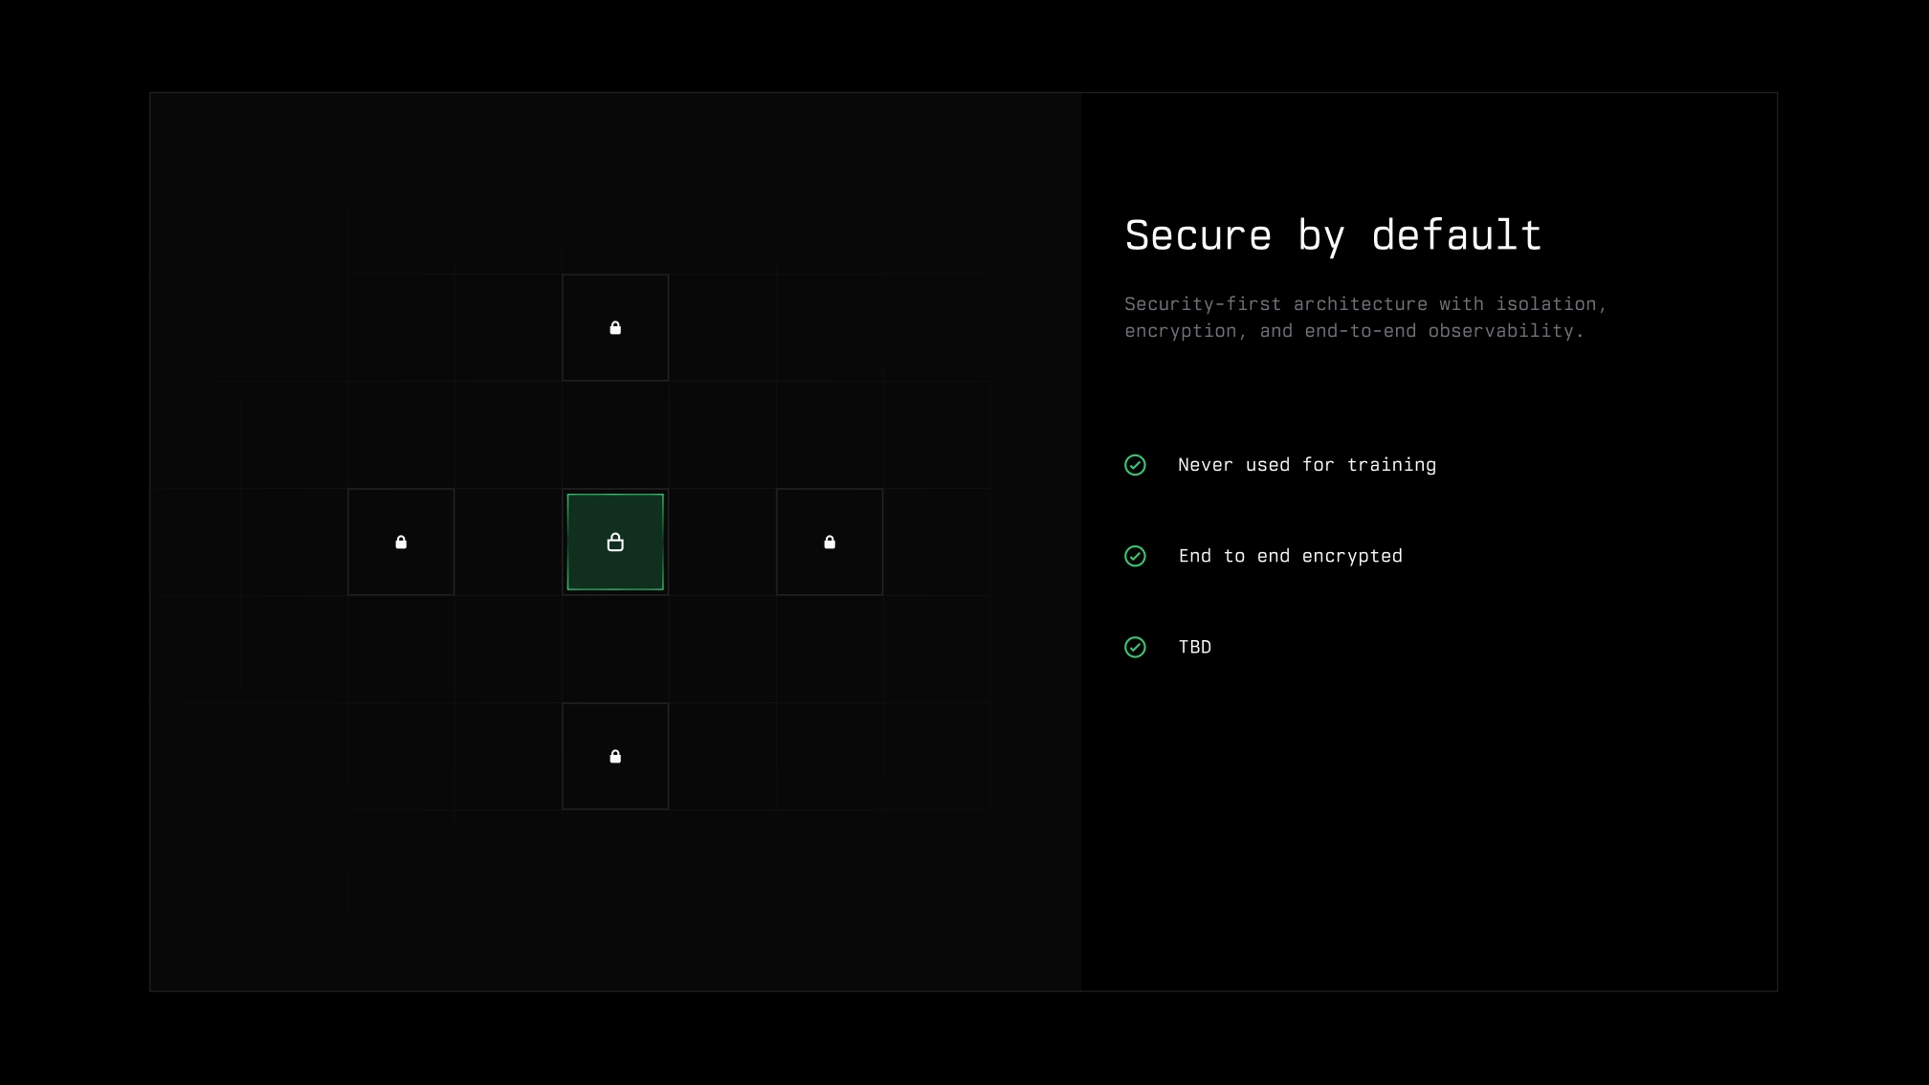Screen dimensions: 1929x1085
Task: Click the highlighted green center lock tile
Action: pos(615,542)
